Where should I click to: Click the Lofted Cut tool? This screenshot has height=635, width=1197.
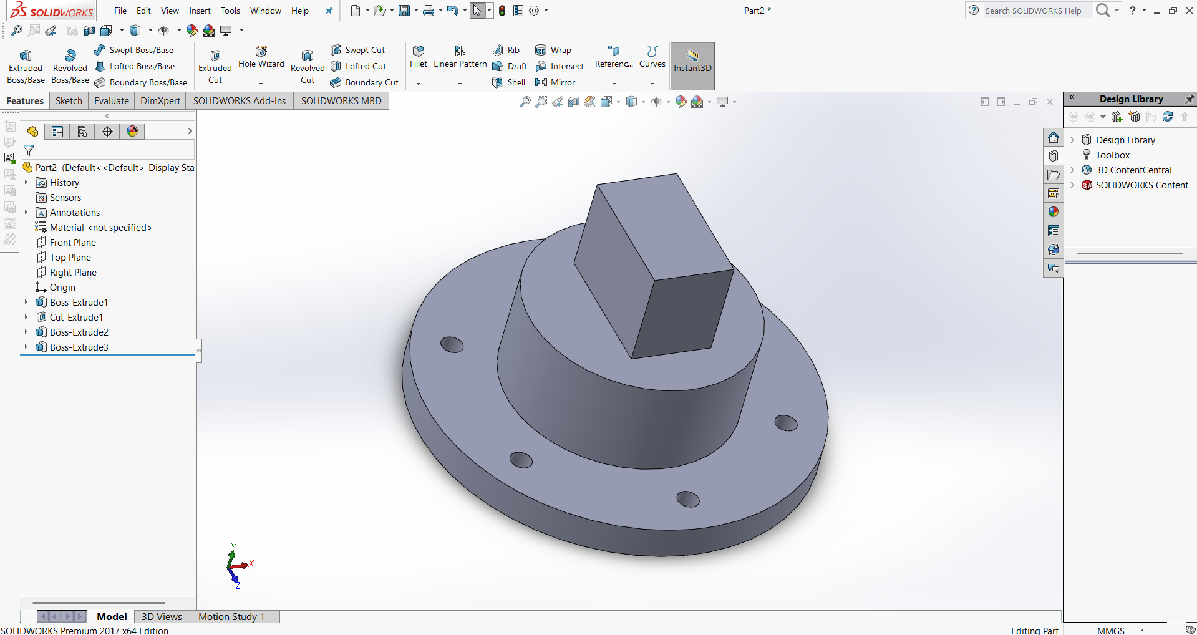tap(358, 66)
